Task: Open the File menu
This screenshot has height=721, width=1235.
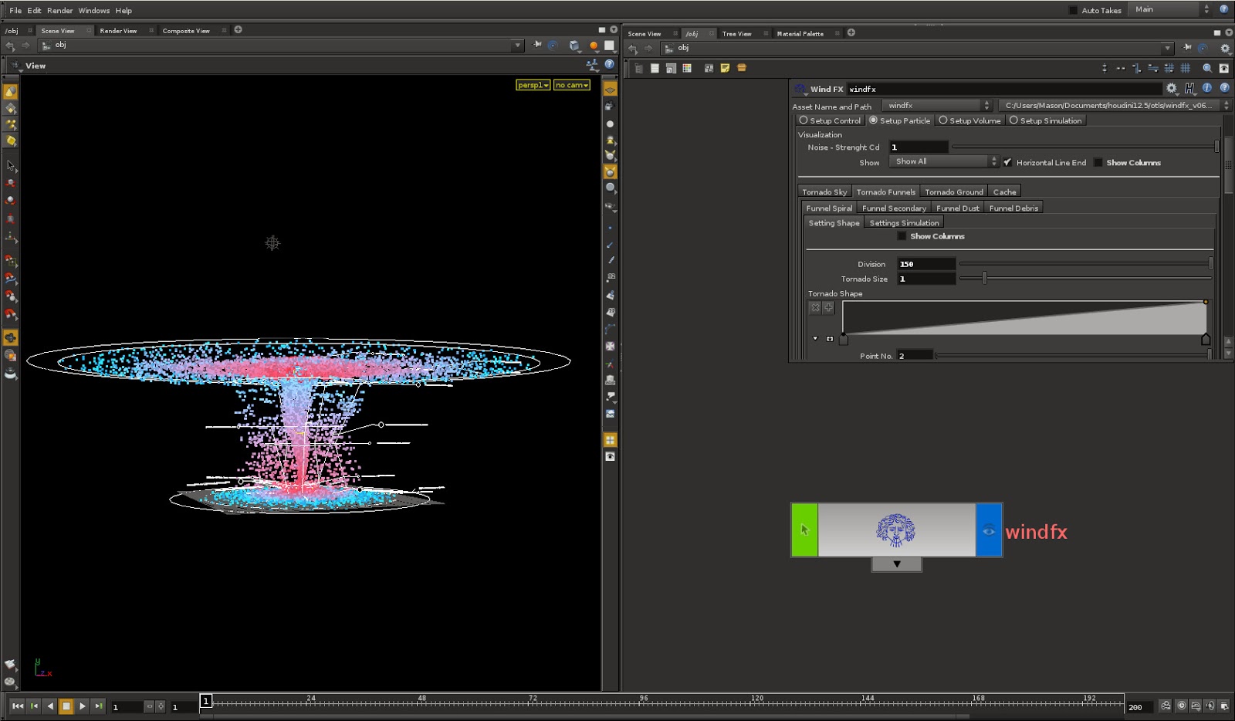Action: coord(15,11)
